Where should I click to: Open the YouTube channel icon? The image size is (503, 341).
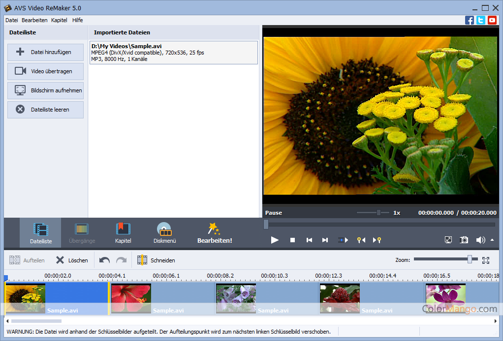click(x=492, y=20)
